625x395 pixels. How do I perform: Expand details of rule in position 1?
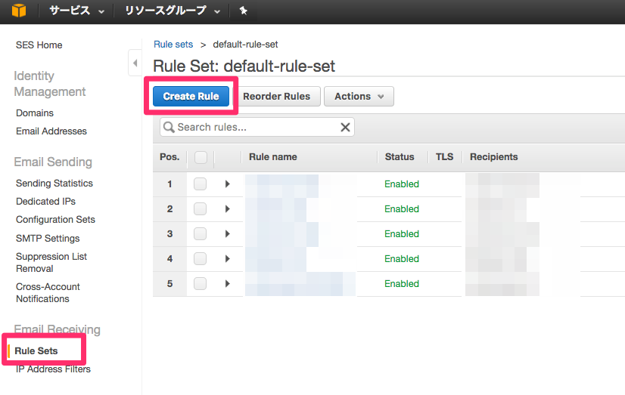coord(227,184)
